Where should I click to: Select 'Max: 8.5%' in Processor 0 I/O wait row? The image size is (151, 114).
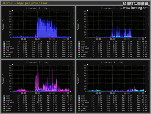(67, 48)
